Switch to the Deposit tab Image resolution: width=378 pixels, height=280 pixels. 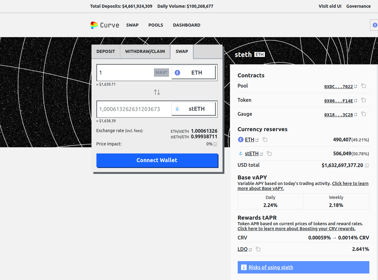pos(106,51)
